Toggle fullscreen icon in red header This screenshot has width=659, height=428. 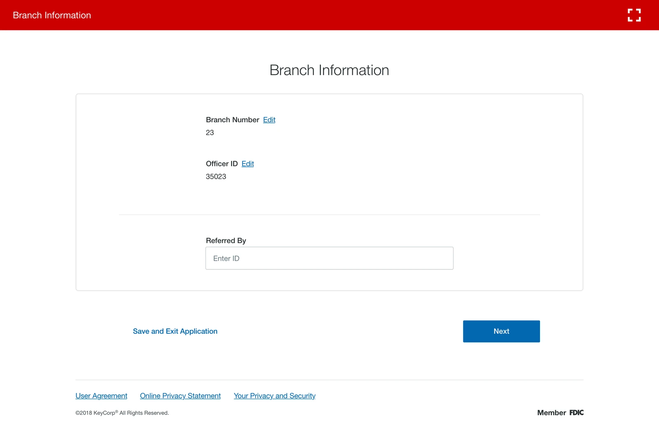click(634, 15)
